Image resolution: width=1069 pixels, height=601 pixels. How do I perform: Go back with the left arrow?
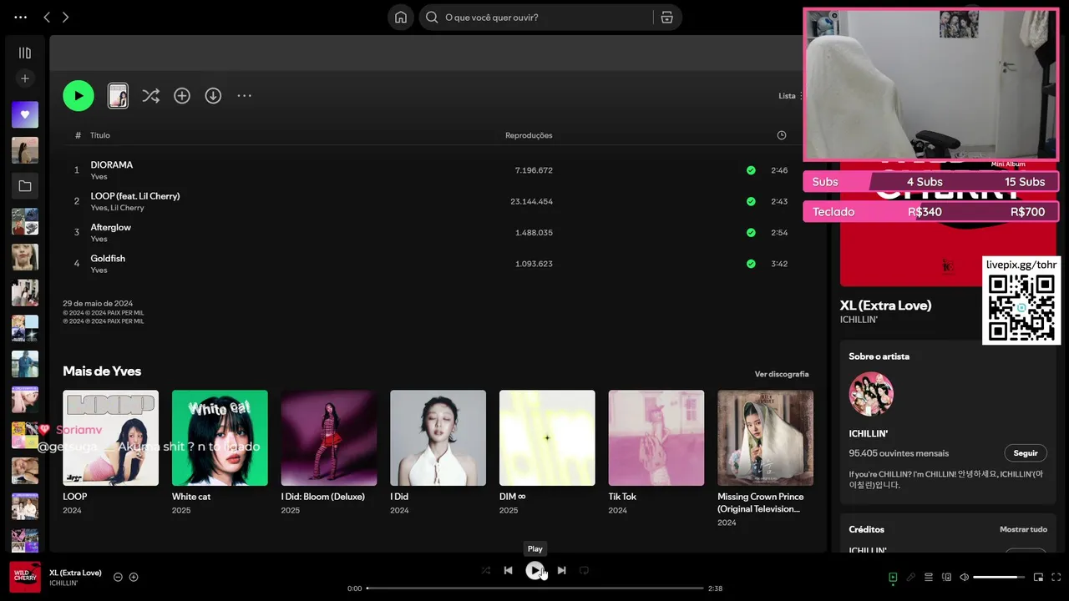(47, 18)
